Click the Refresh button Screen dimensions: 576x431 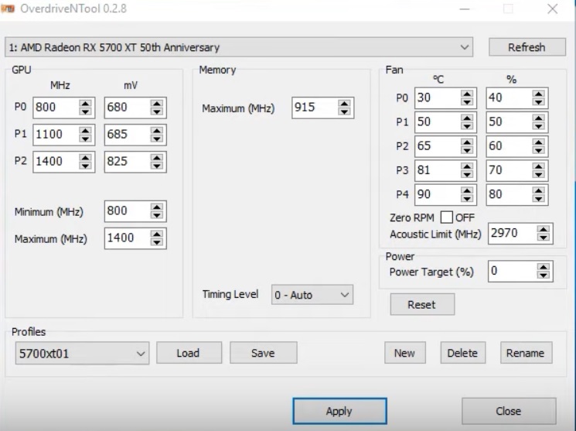tap(527, 47)
